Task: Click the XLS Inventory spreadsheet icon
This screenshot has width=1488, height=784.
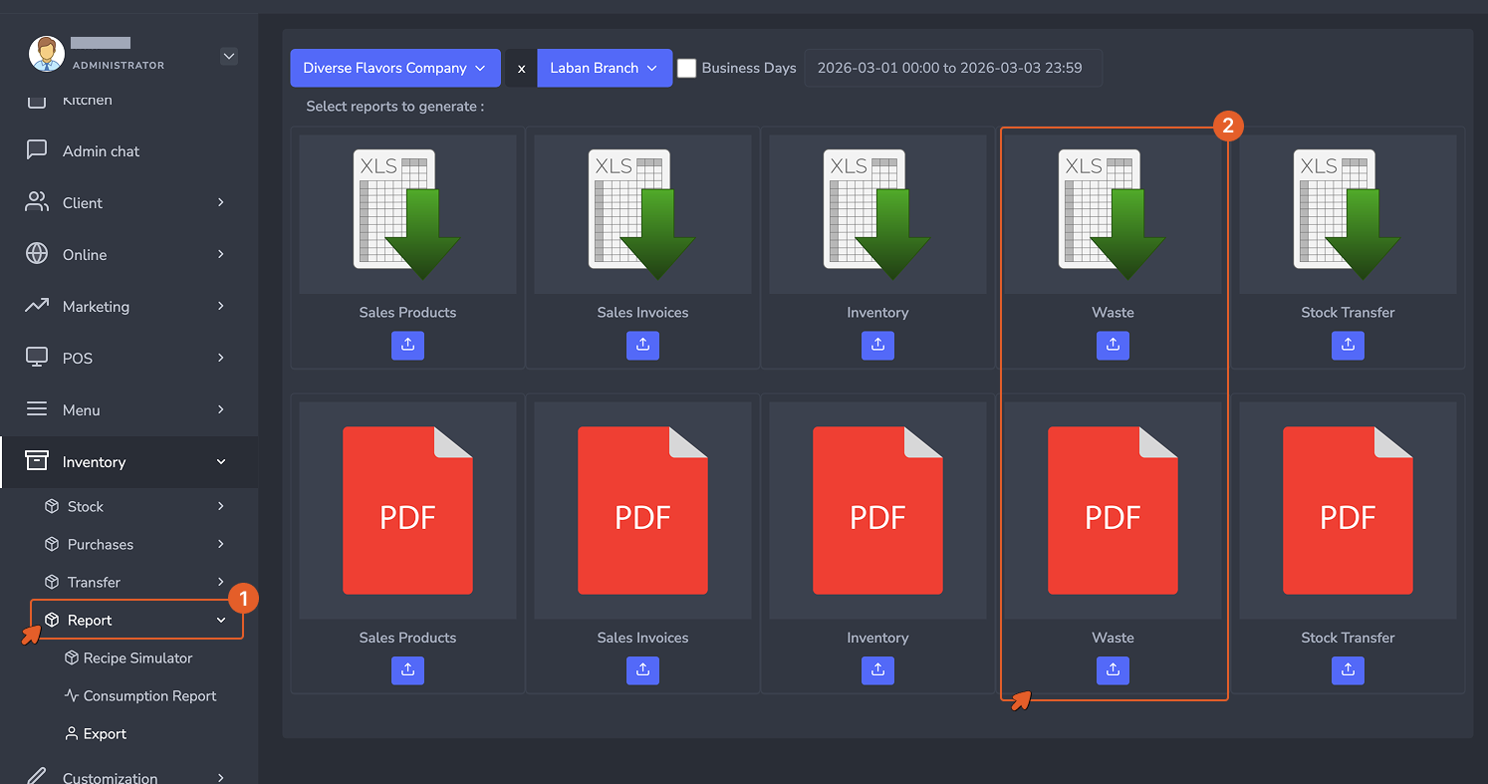Action: (877, 214)
